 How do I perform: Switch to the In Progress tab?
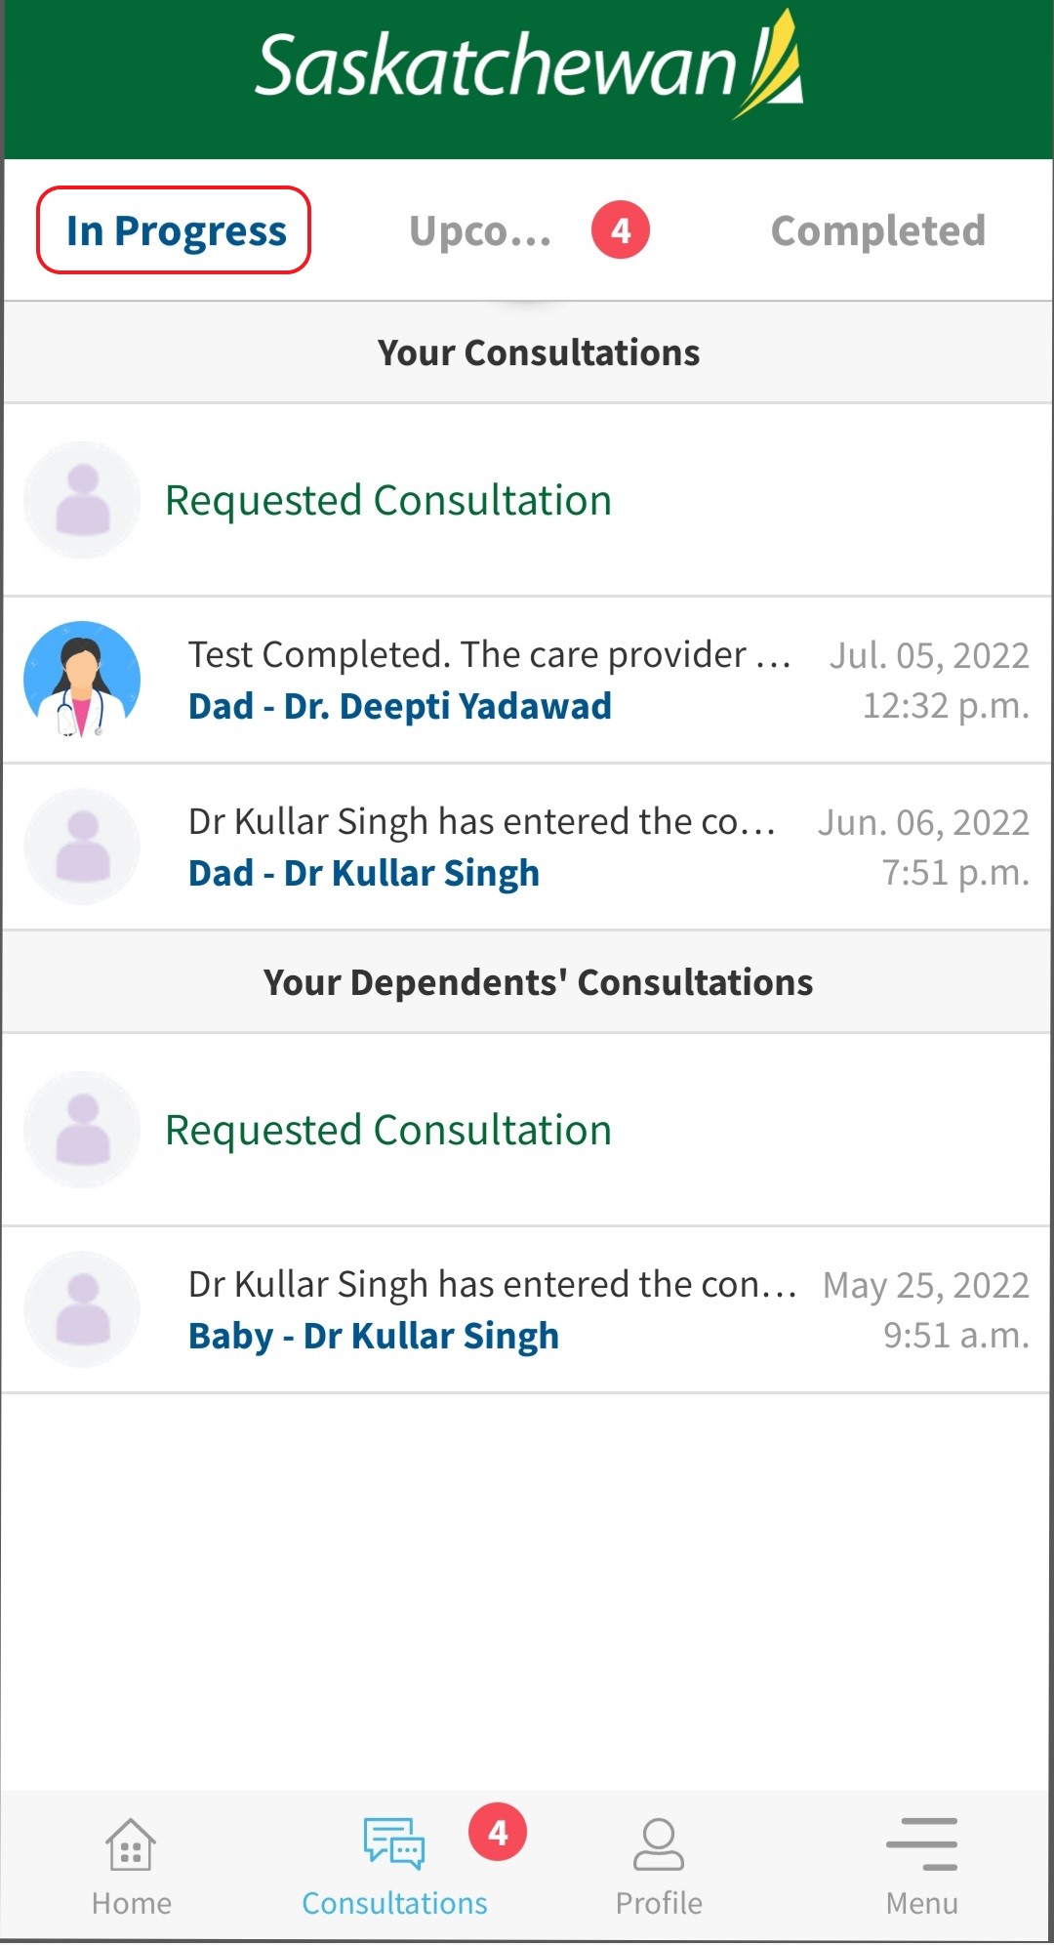pyautogui.click(x=175, y=231)
